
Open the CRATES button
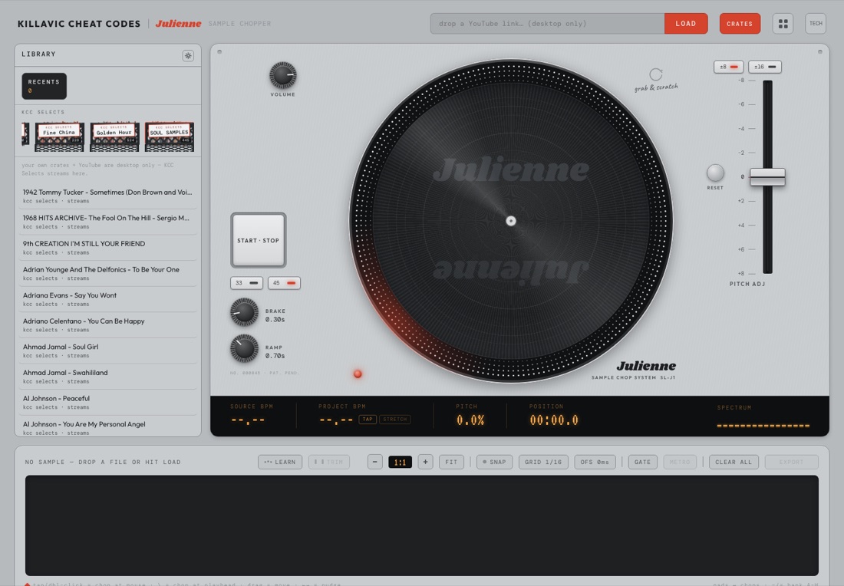(x=740, y=24)
